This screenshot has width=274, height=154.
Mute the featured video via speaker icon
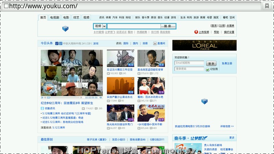[x=101, y=98]
